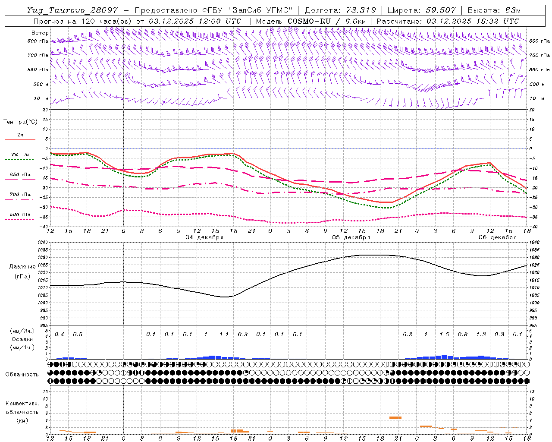
Task: Click the 3-hour precipitation value "1.1"
Action: (224, 334)
